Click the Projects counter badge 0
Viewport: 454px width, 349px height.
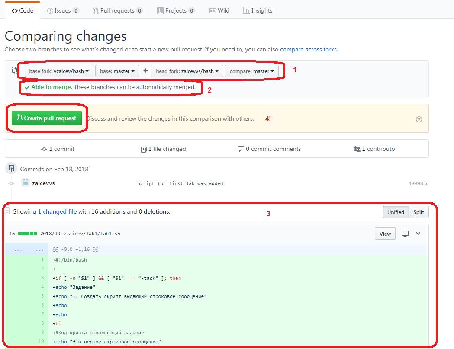[191, 11]
